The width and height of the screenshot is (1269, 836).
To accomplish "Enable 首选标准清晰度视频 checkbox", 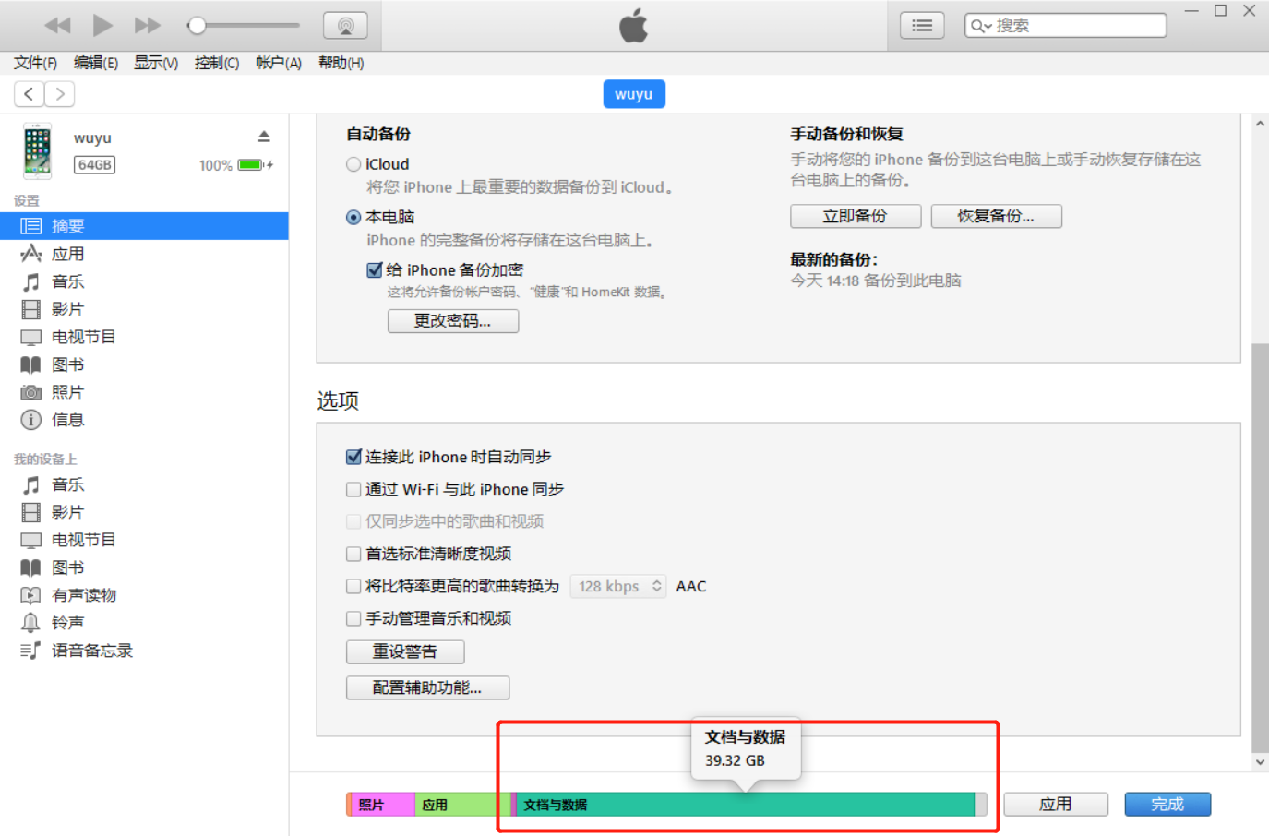I will coord(353,554).
